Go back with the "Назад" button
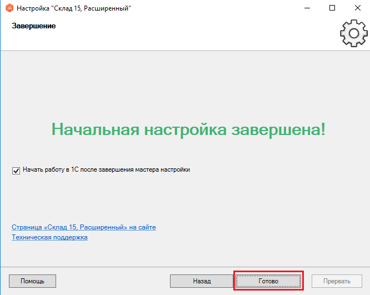 (202, 281)
